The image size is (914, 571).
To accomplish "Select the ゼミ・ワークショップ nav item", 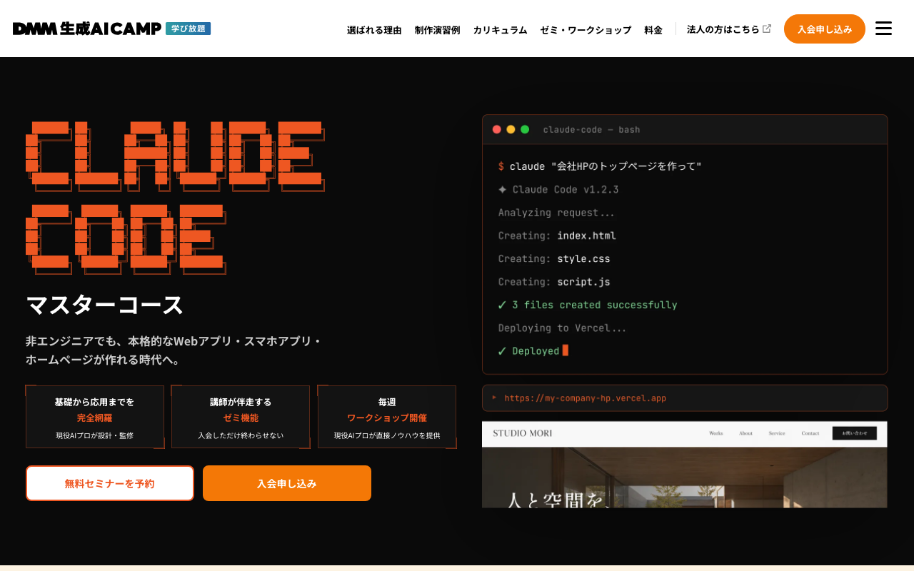I will pyautogui.click(x=586, y=30).
